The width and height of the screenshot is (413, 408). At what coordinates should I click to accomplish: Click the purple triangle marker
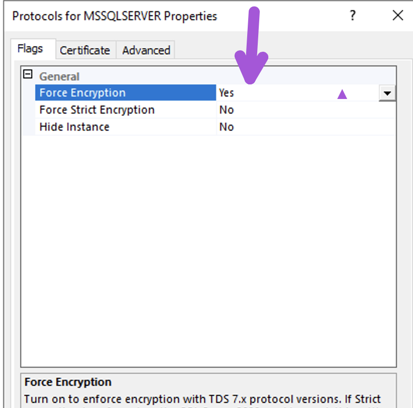tap(342, 94)
